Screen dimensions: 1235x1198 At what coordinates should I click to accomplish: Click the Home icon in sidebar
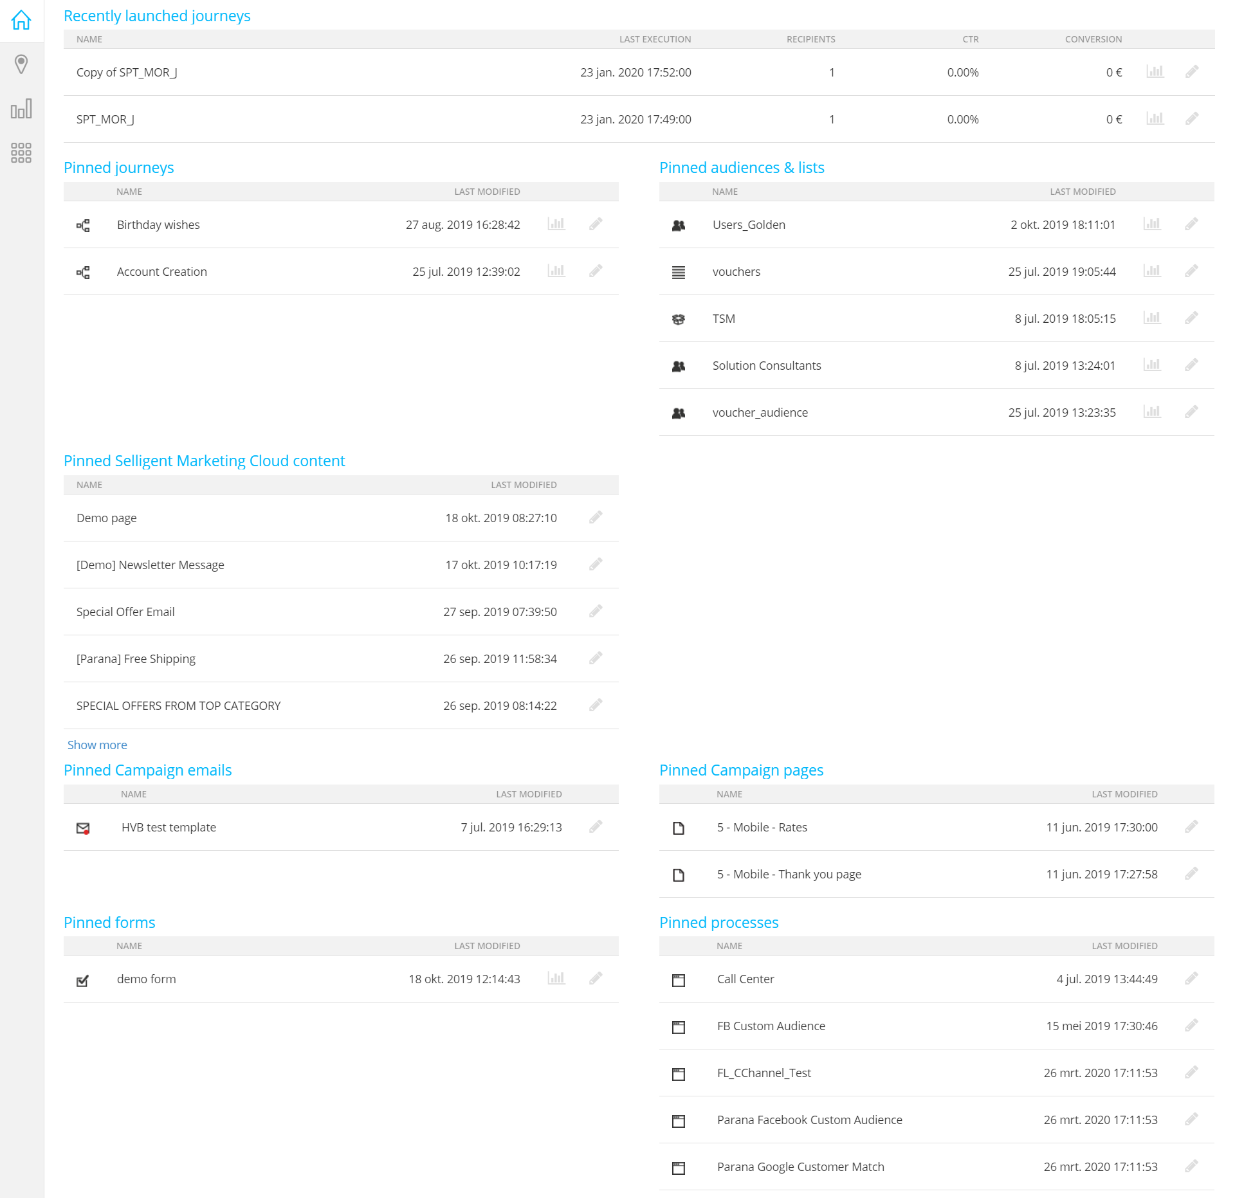pyautogui.click(x=21, y=20)
